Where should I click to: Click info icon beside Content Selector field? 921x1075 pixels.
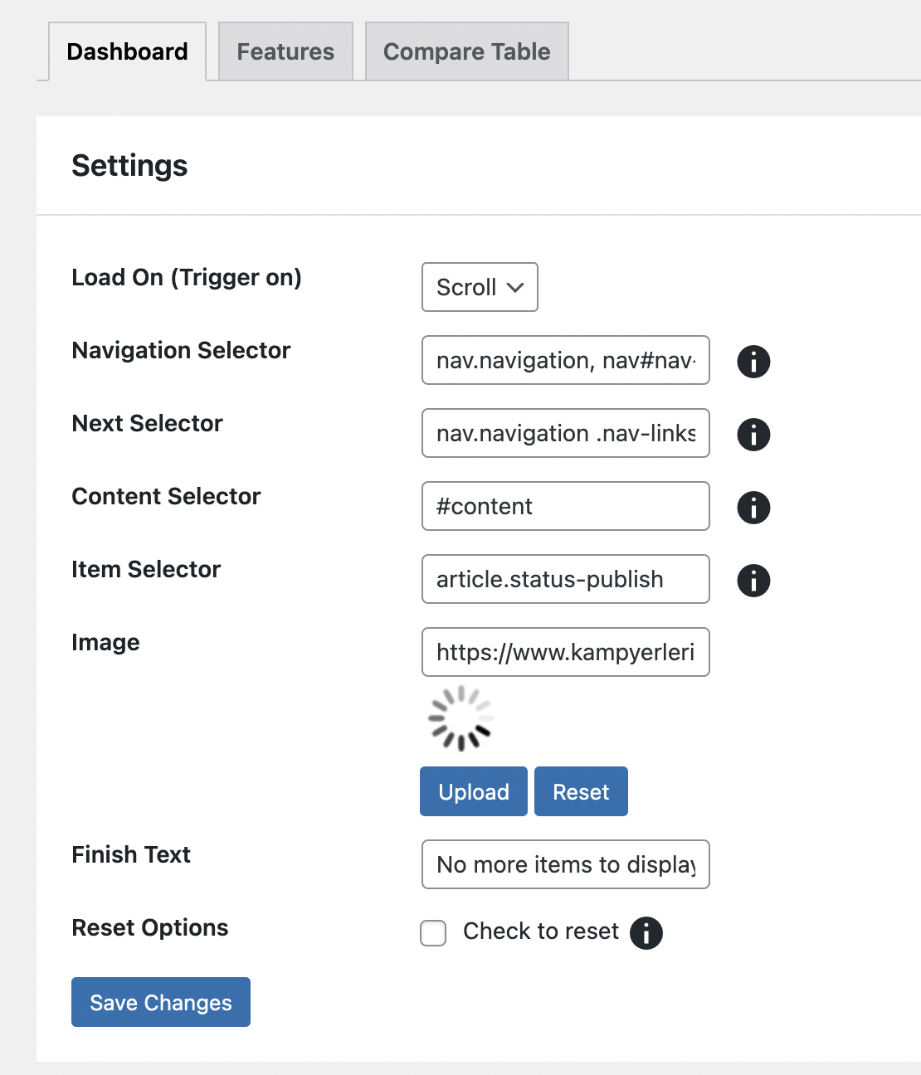click(x=753, y=507)
